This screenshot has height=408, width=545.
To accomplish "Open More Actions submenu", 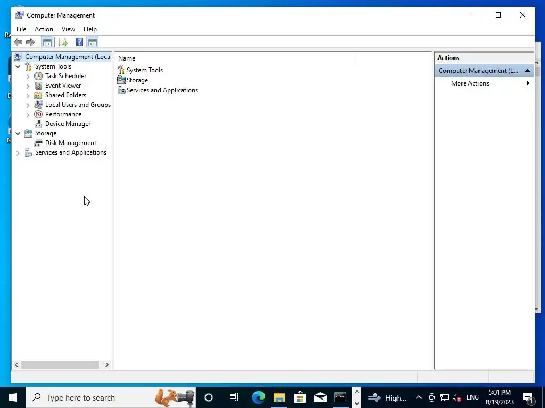I will [x=484, y=83].
